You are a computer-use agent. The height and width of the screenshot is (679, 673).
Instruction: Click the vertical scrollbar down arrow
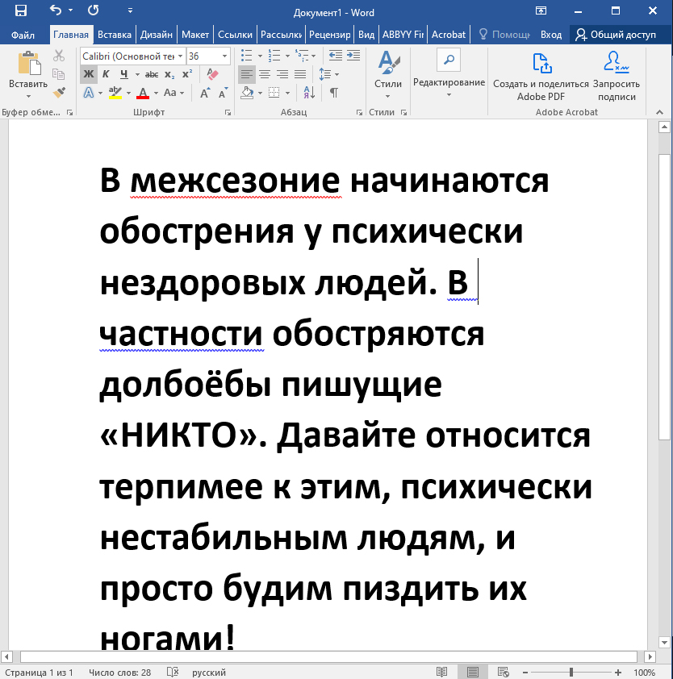pyautogui.click(x=664, y=642)
